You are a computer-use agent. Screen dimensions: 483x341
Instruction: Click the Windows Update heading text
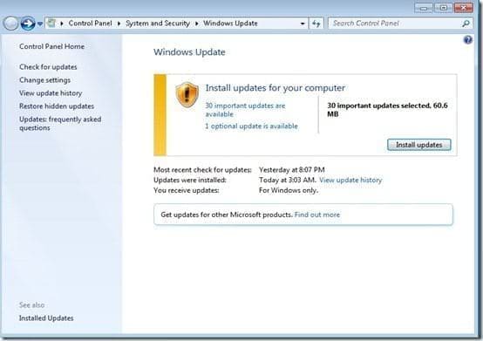(189, 52)
